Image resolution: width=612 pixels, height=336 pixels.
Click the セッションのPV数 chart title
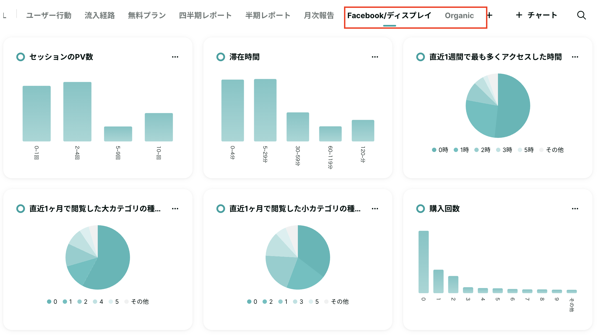coord(61,57)
